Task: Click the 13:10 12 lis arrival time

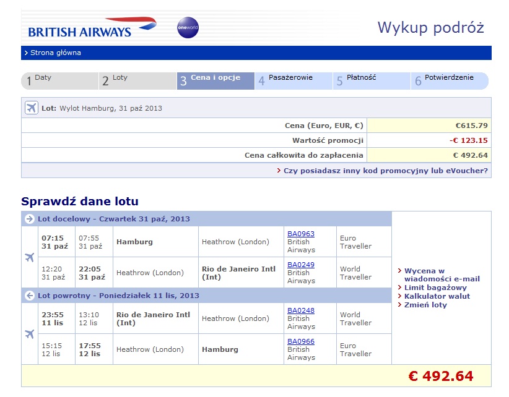Action: (89, 318)
